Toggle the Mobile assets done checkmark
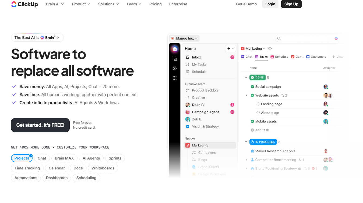363x203 pixels. click(x=252, y=121)
